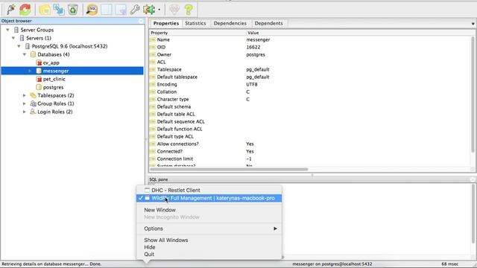
Task: Refresh the selected object with the refresh icon
Action: 25,10
